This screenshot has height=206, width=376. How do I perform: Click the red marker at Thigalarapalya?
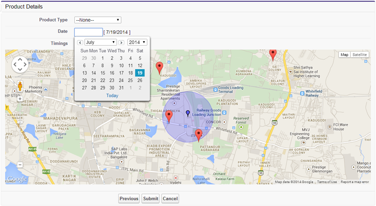169,117
